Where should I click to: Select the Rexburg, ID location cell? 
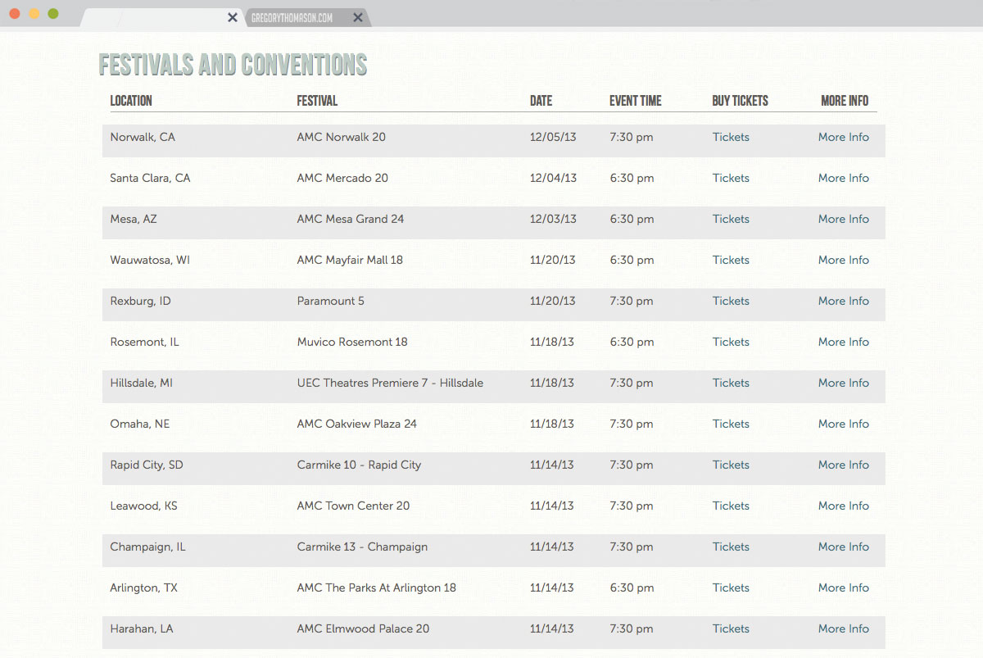[141, 301]
